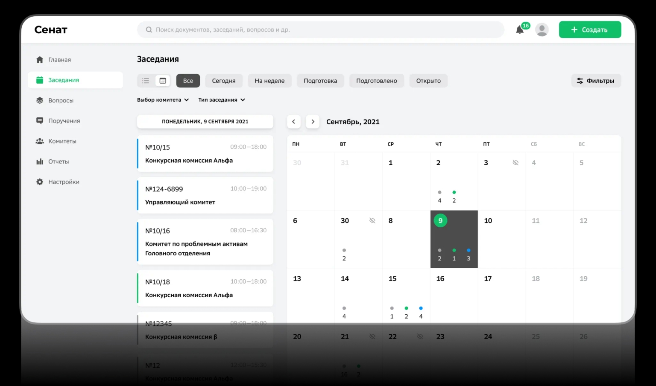This screenshot has height=386, width=656.
Task: Select the Подготовлено filter chip
Action: coord(377,81)
